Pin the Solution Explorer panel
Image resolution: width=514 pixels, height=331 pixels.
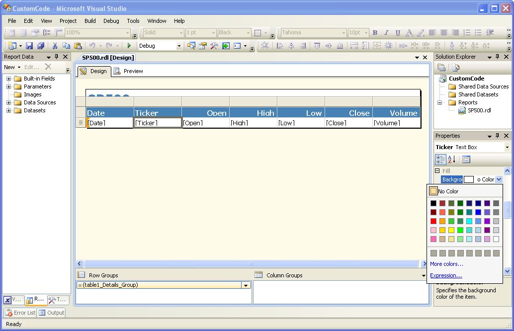[x=497, y=57]
